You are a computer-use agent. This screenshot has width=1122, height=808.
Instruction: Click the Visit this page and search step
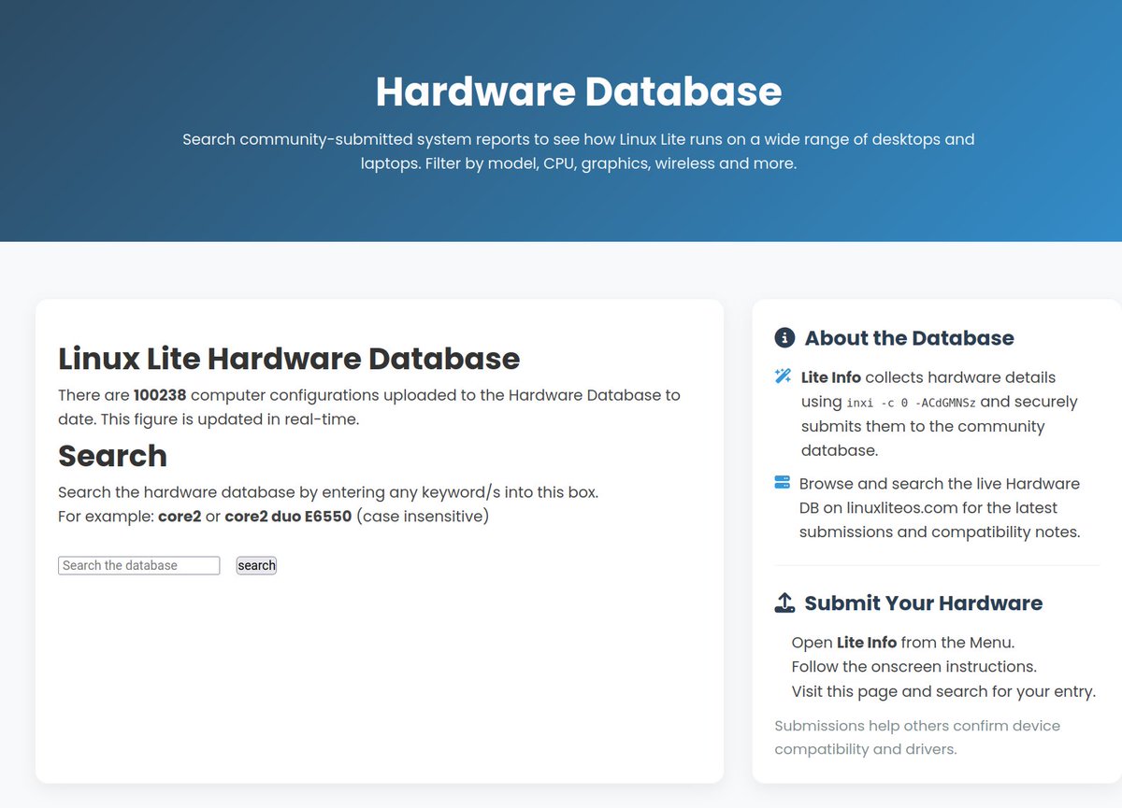tap(943, 691)
